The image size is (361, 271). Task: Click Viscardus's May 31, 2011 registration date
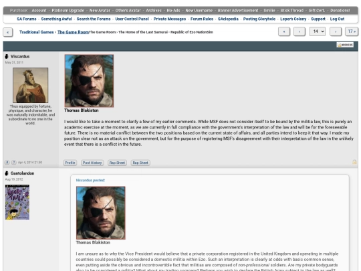point(14,62)
